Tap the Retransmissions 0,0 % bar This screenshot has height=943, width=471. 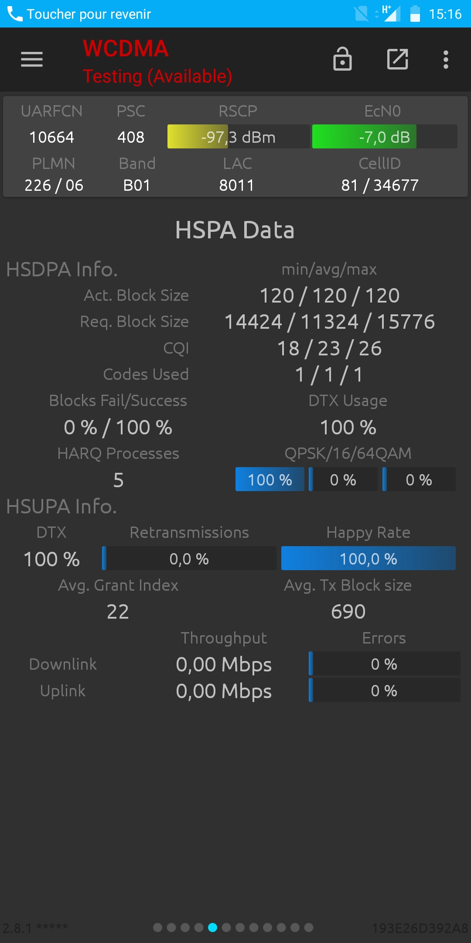(189, 558)
